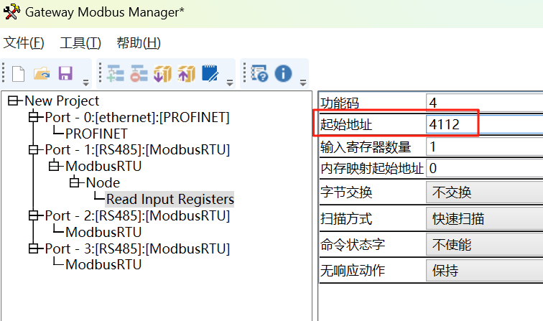The image size is (543, 321).
Task: Save project with purple floppy disk icon
Action: click(x=65, y=73)
